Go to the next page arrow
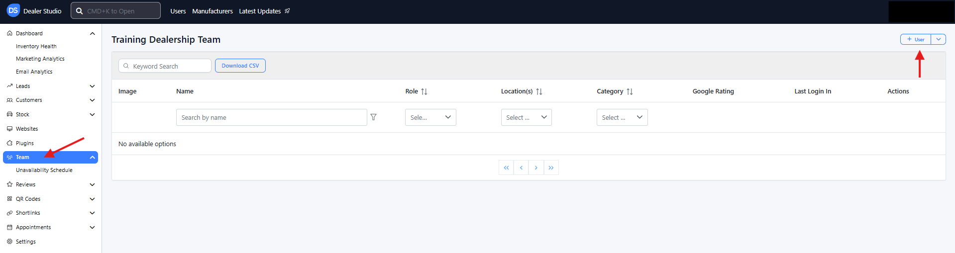The width and height of the screenshot is (955, 253). tap(536, 168)
